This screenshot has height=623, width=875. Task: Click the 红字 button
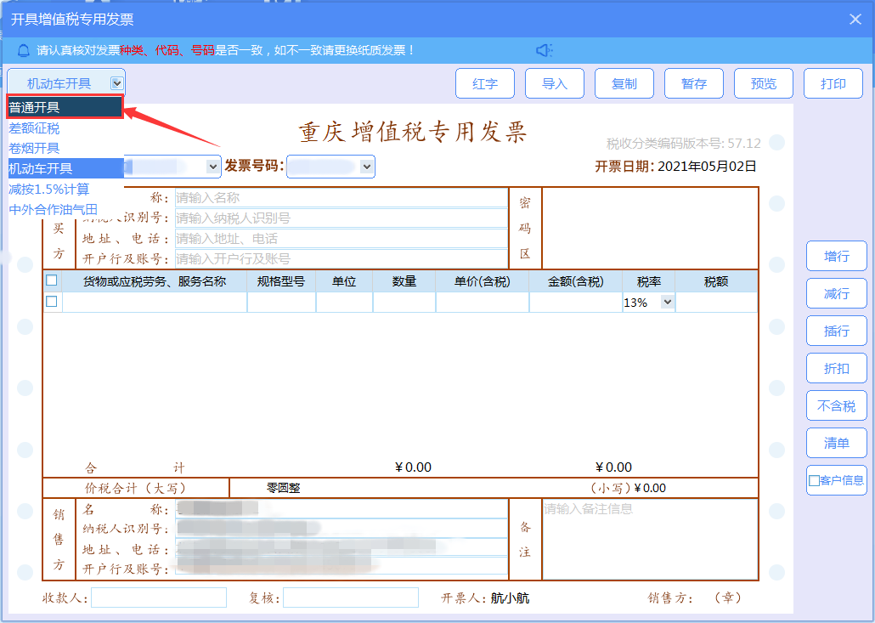[485, 83]
